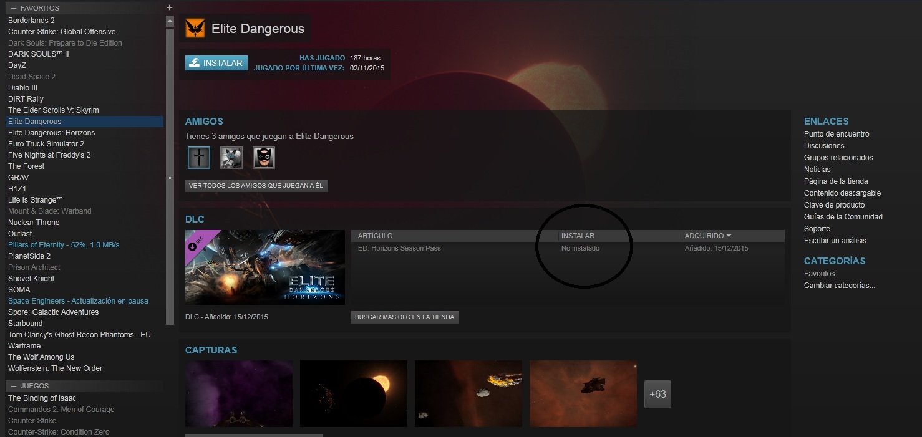The height and width of the screenshot is (437, 922).
Task: Select DayZ in game list
Action: click(x=17, y=65)
